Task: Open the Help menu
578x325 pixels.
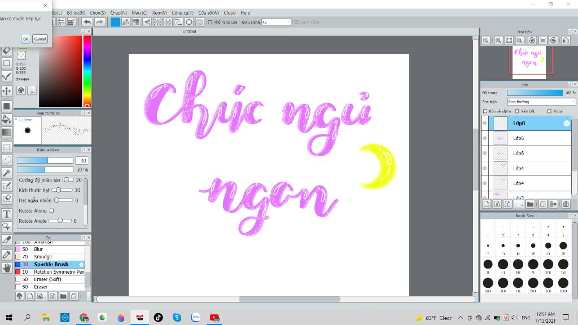Action: click(x=245, y=13)
